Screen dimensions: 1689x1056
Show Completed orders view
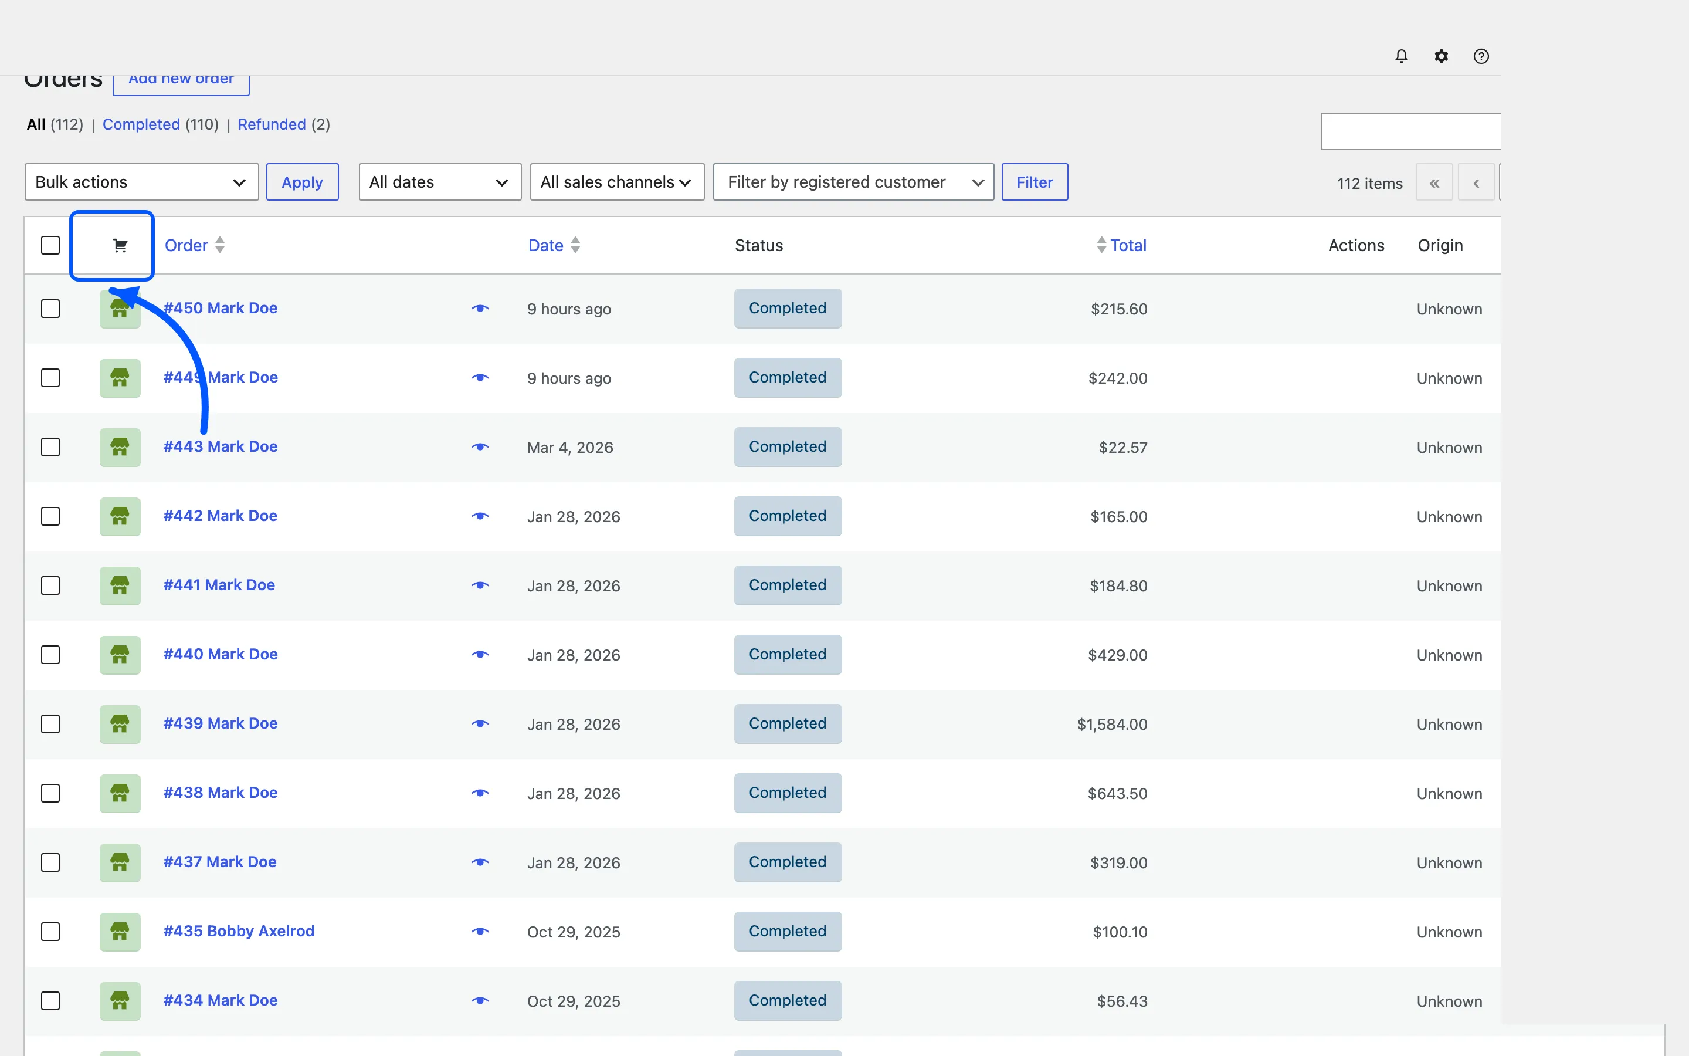coord(141,124)
